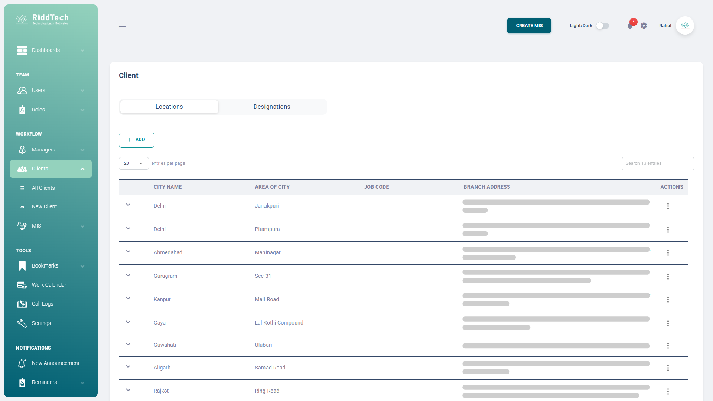713x401 pixels.
Task: Click the Aligarh city cell
Action: click(x=199, y=368)
